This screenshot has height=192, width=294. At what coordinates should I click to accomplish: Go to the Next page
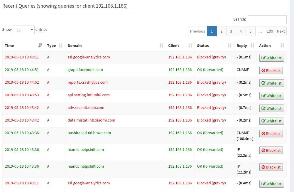pos(281,31)
